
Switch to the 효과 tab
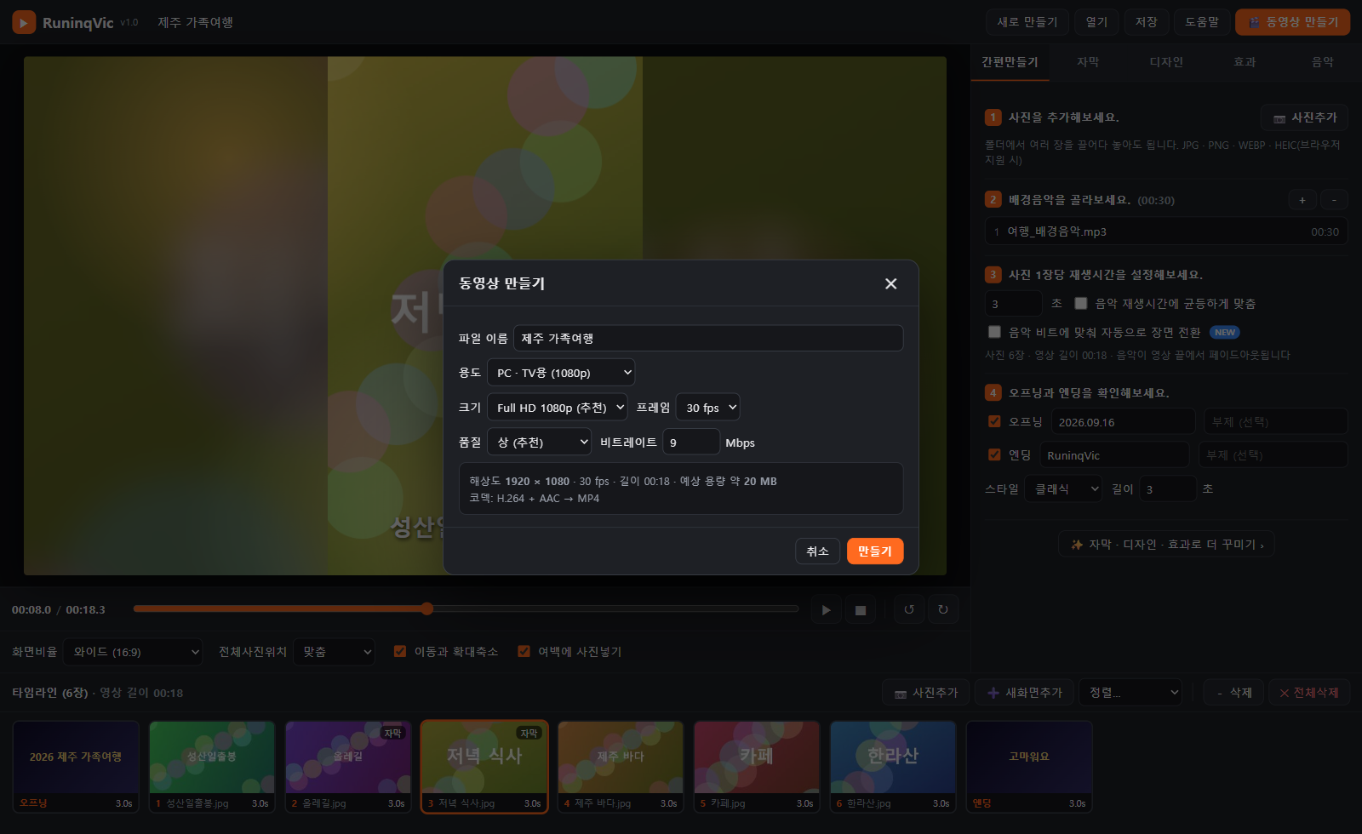tap(1245, 62)
